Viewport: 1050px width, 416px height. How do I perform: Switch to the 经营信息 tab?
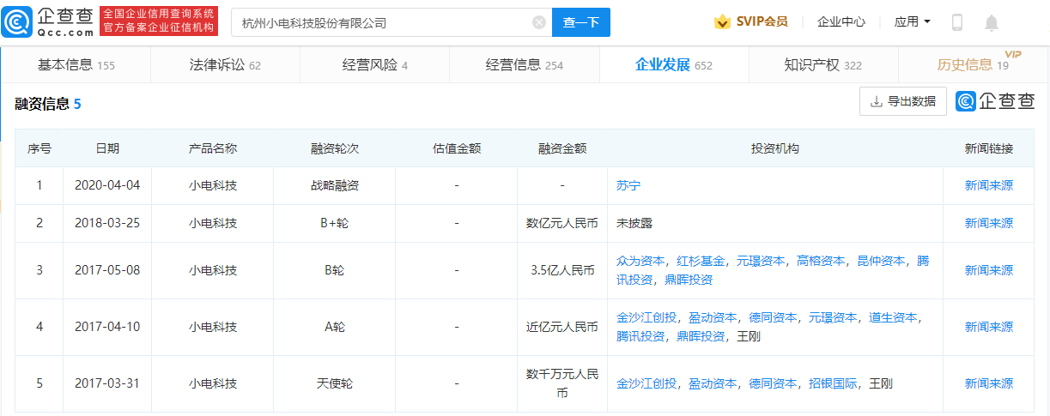[524, 65]
